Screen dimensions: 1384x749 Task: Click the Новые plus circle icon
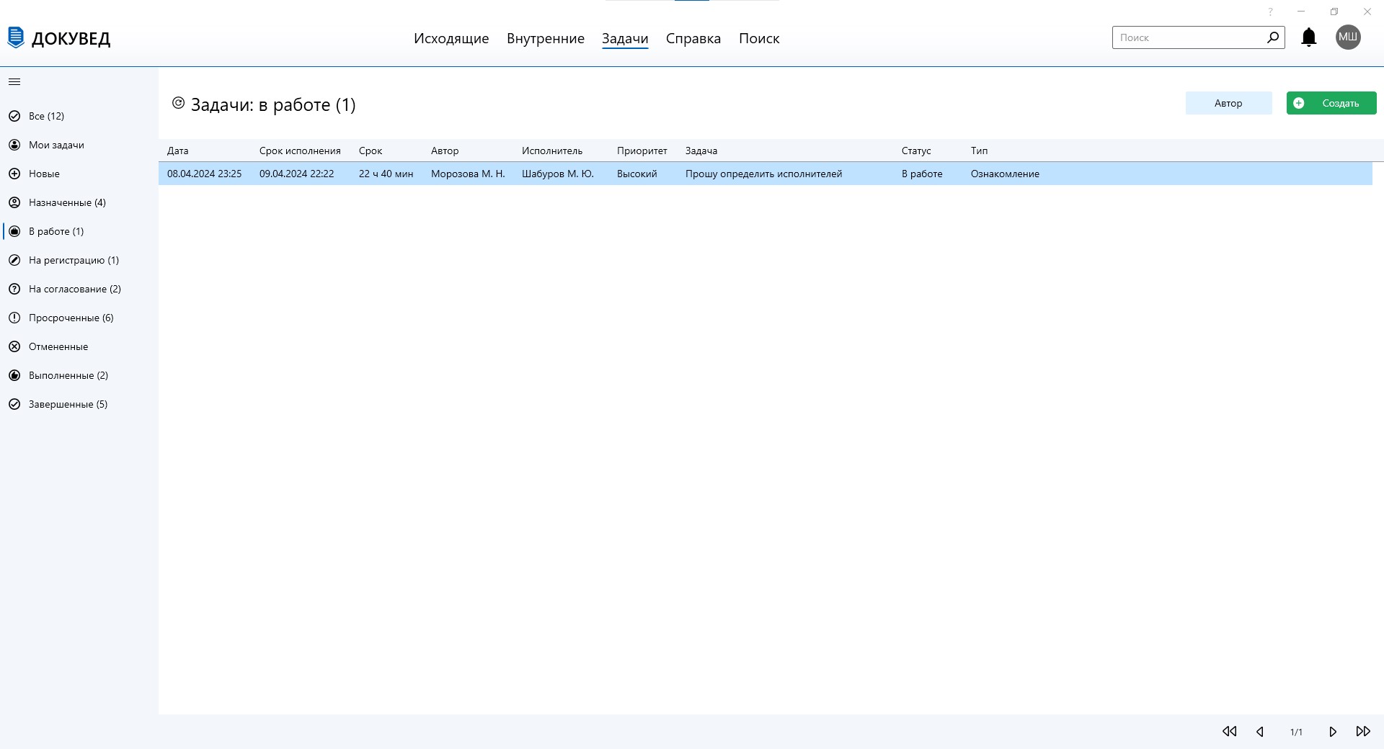click(x=14, y=174)
